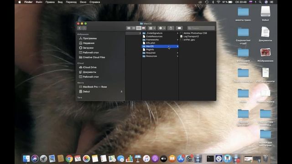Viewport: 292px width, 164px height.
Task: Open the Вид menu
Action: (60, 2)
